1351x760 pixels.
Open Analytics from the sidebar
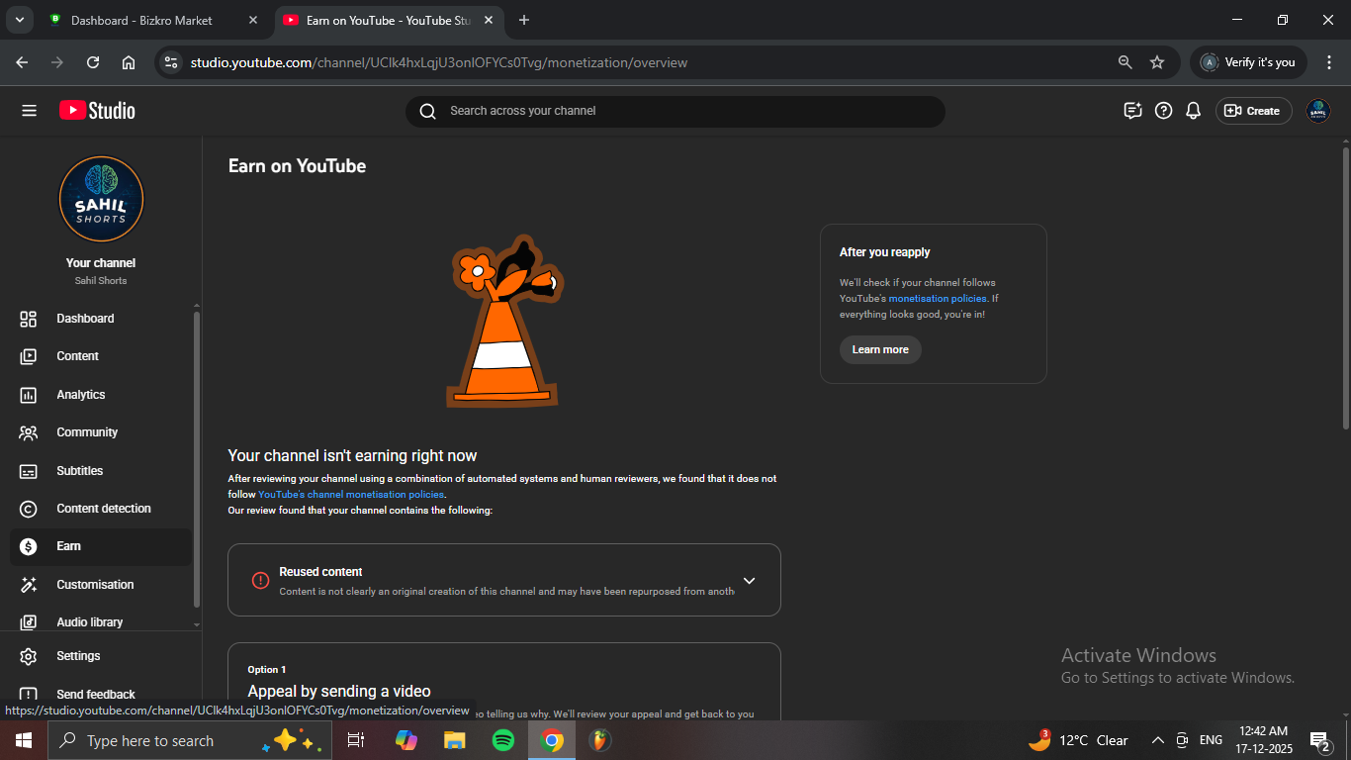click(x=81, y=395)
